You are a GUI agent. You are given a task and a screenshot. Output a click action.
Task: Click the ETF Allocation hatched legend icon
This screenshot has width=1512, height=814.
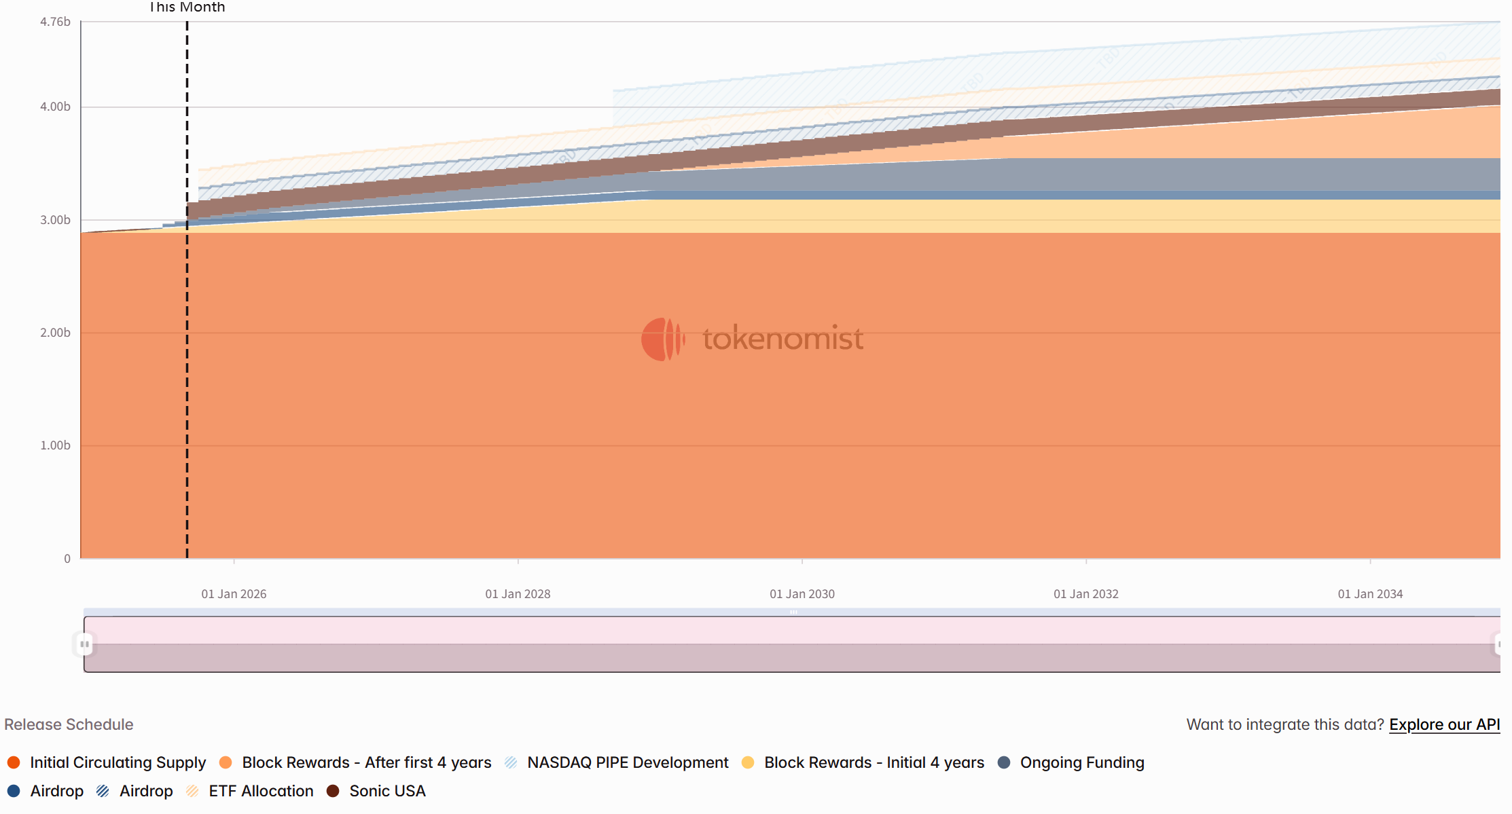192,791
